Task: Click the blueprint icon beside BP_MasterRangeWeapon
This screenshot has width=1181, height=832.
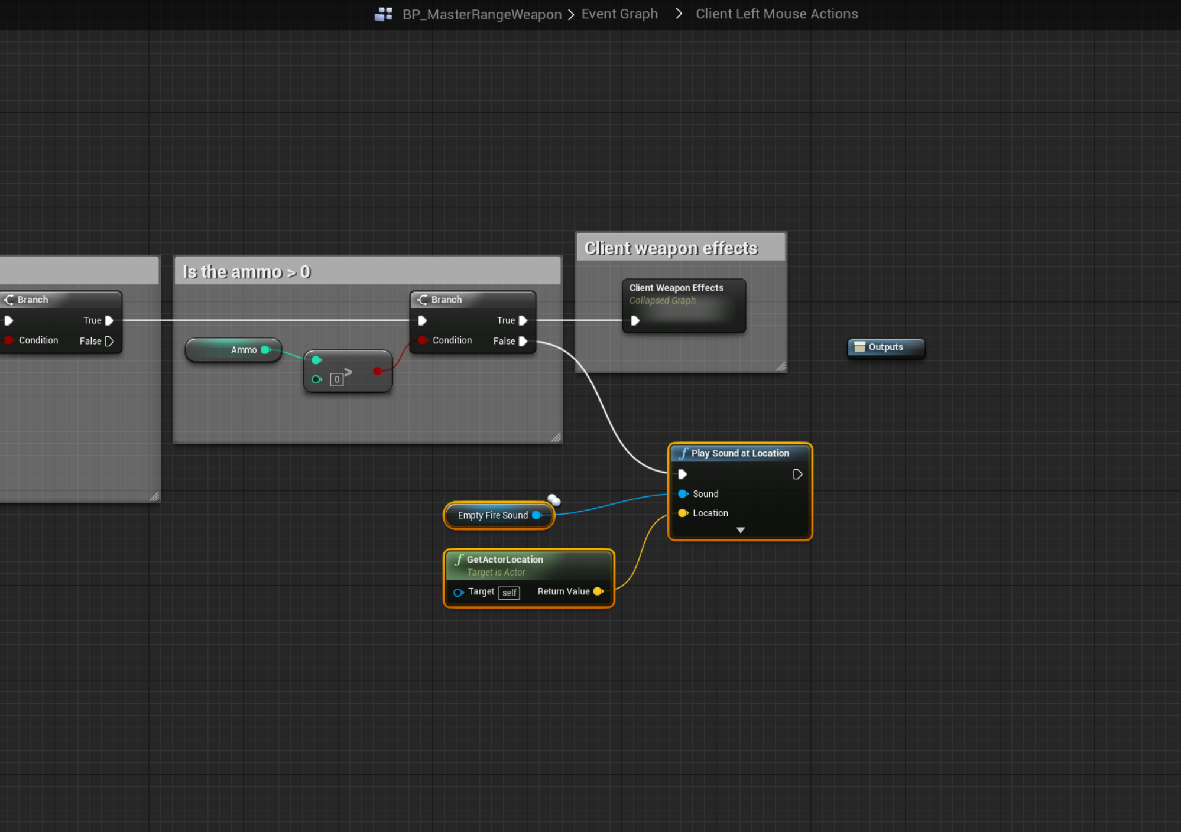Action: pyautogui.click(x=383, y=14)
